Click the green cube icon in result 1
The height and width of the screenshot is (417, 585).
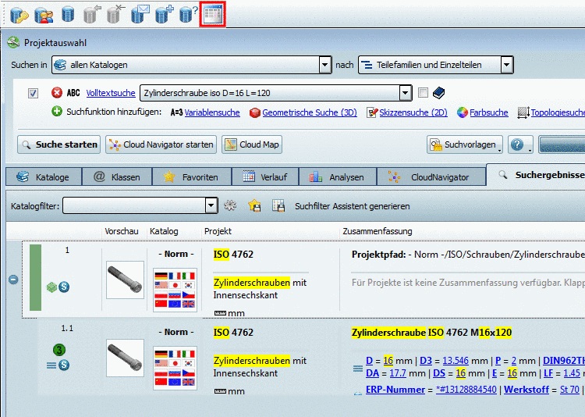51,287
